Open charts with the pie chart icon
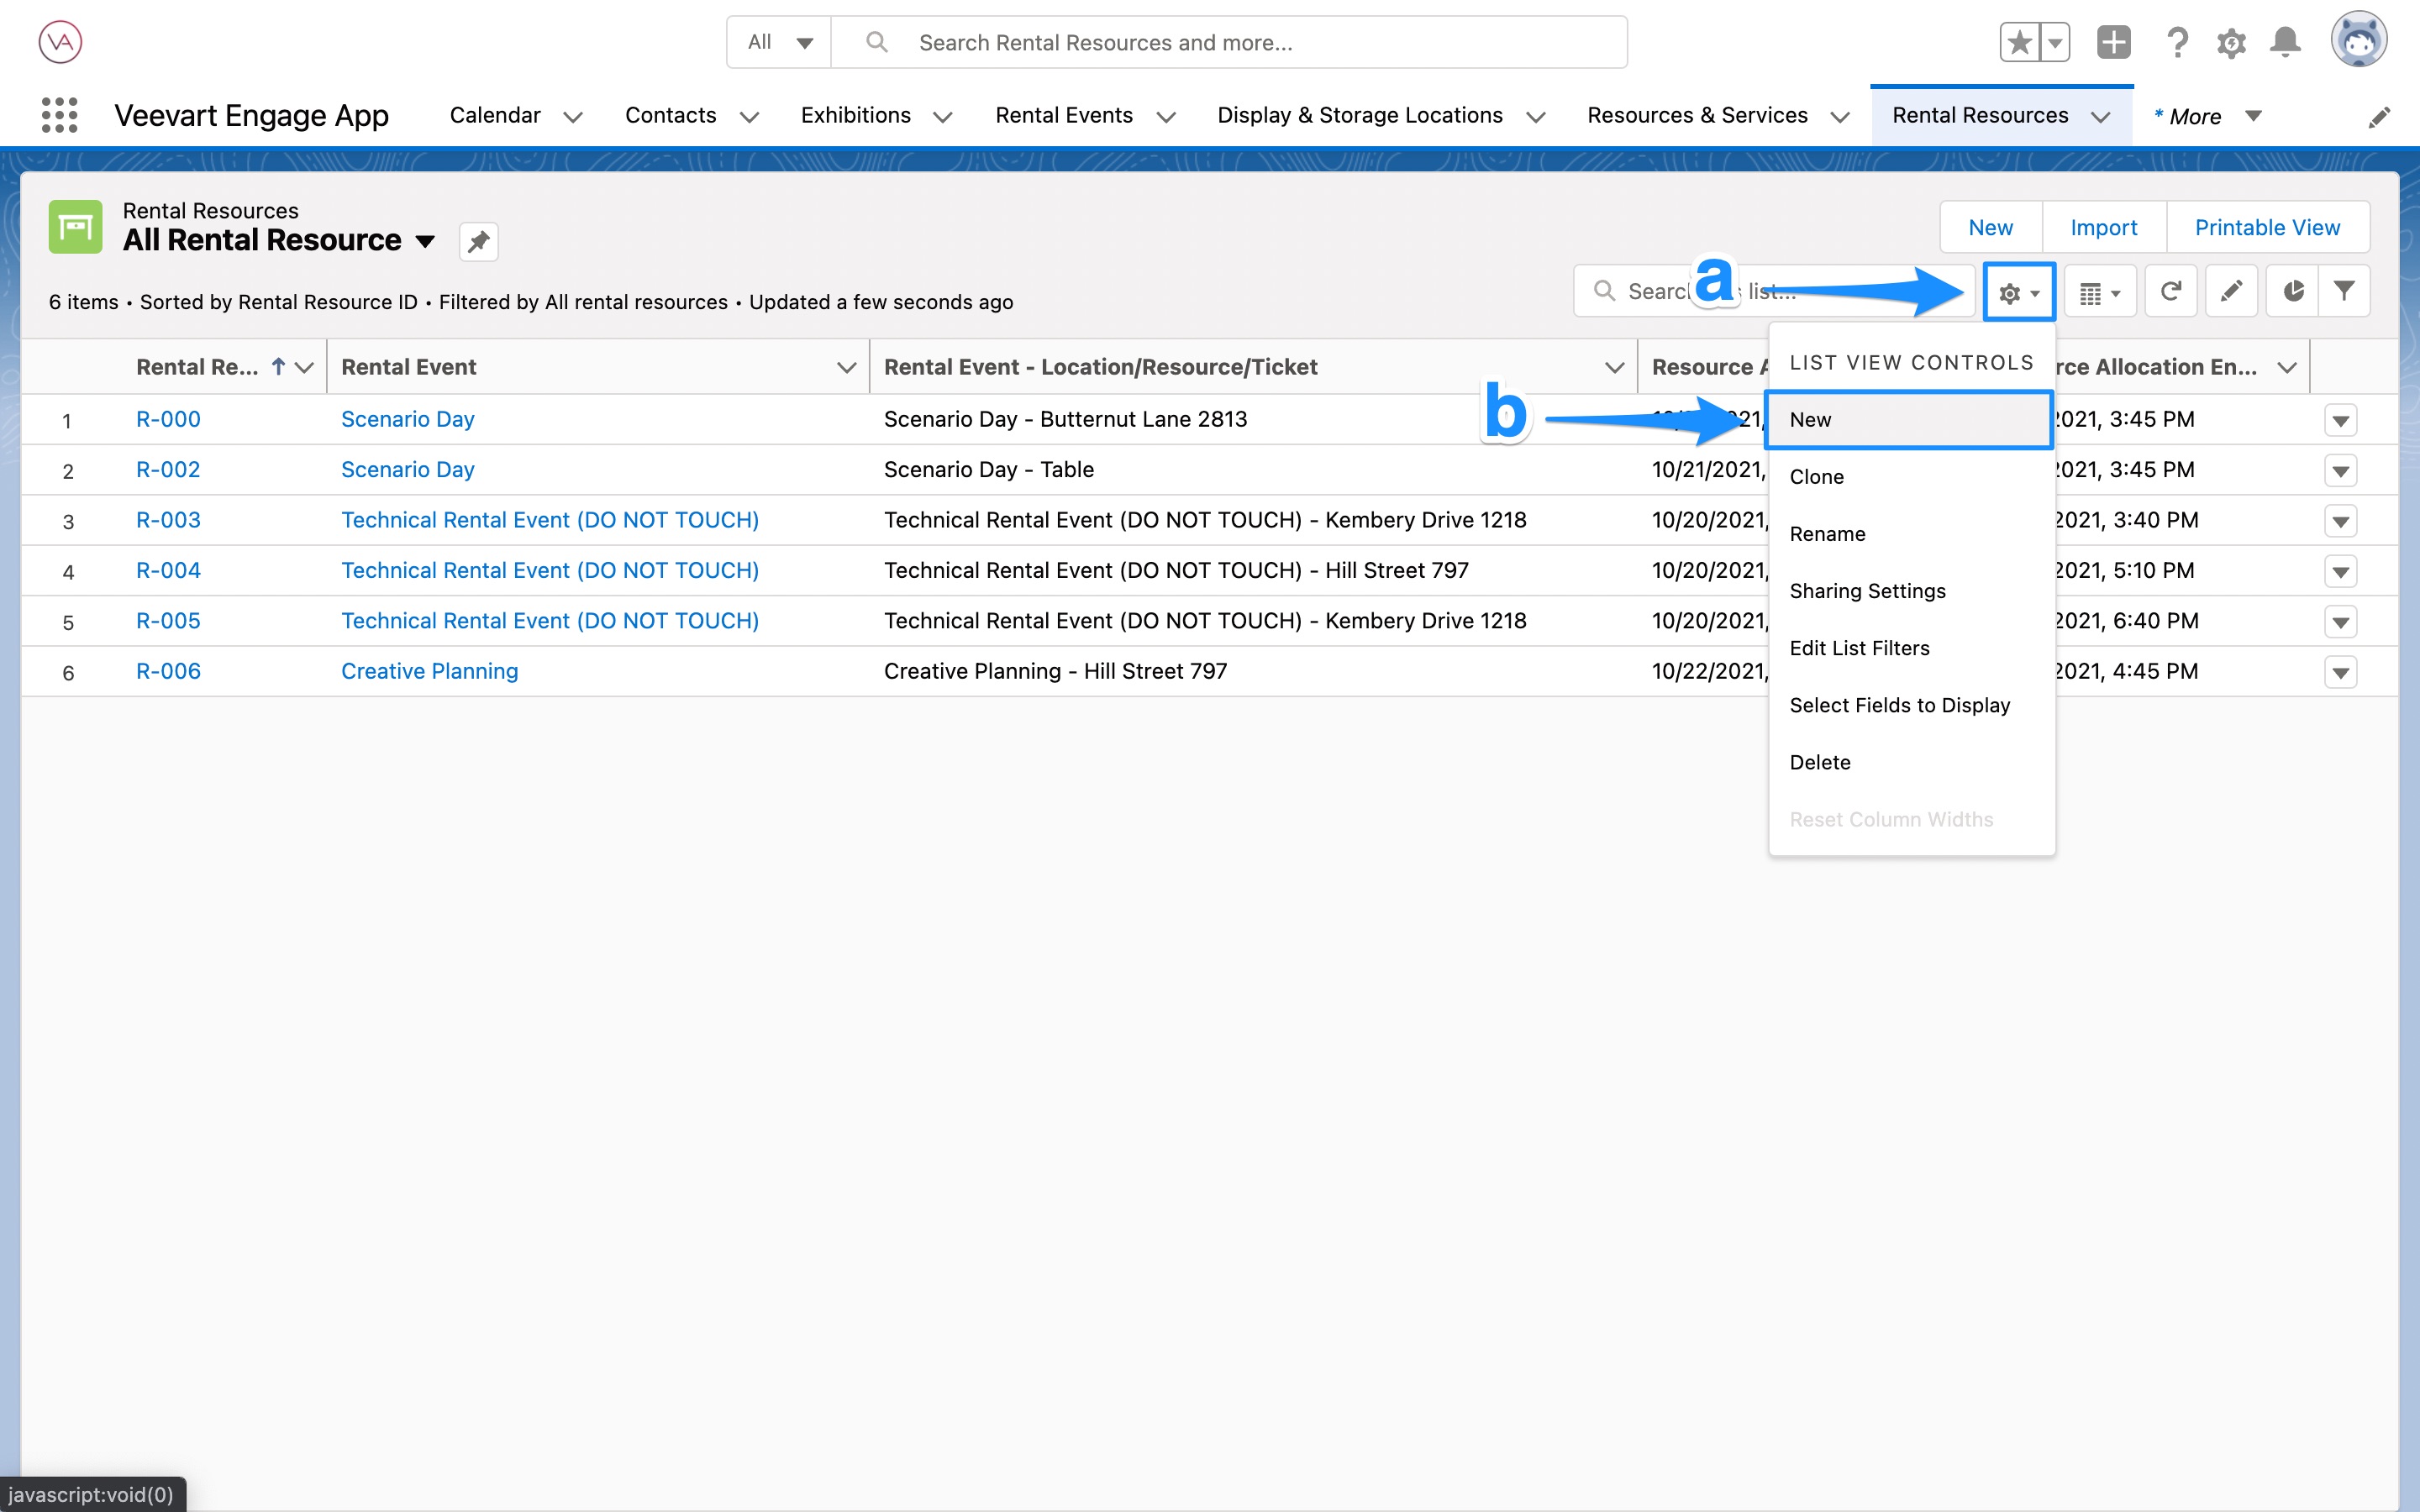 coord(2293,291)
